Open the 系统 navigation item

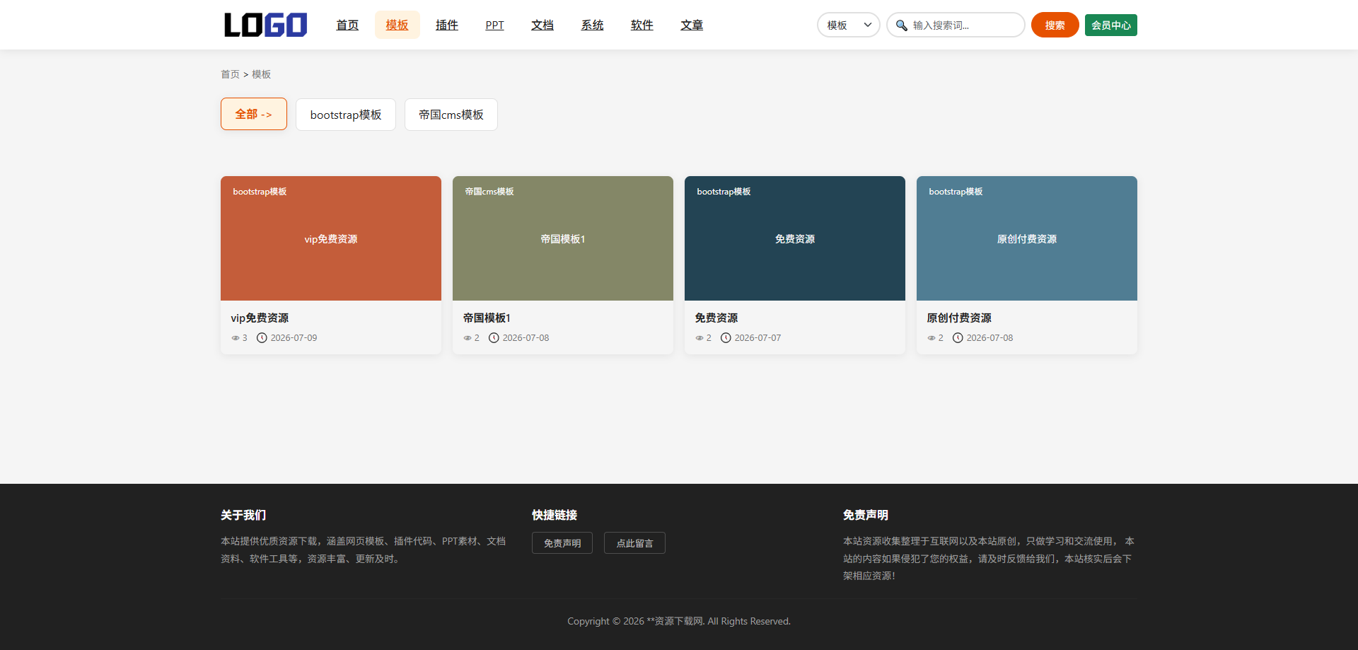[592, 25]
